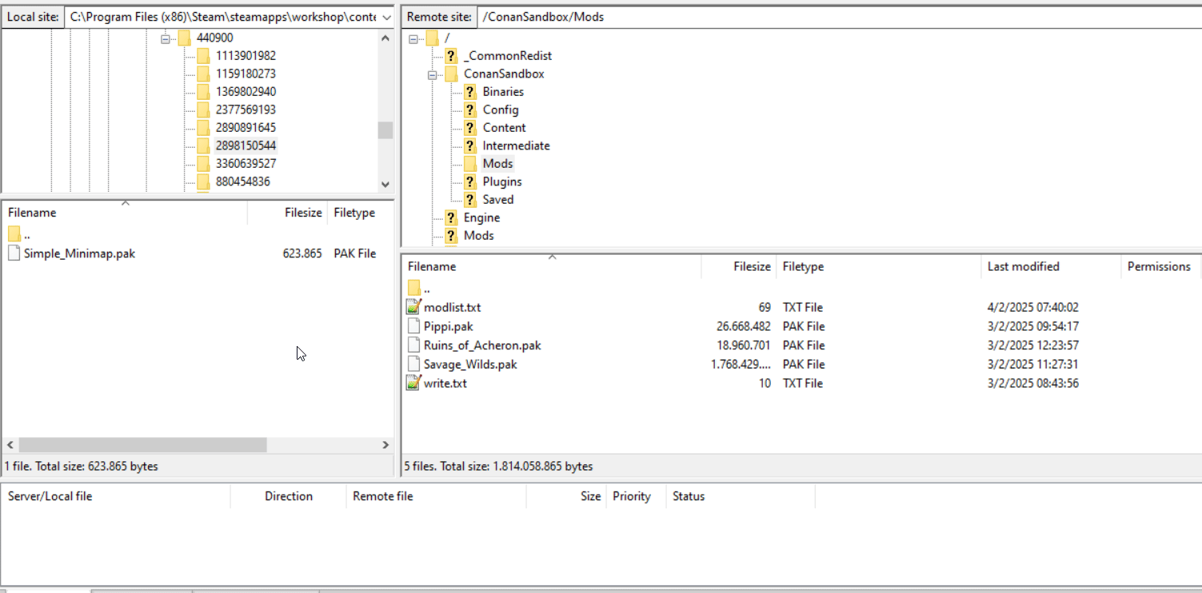Click the 2898150544 folder icon in local tree
Viewport: 1202px width, 593px height.
[203, 145]
